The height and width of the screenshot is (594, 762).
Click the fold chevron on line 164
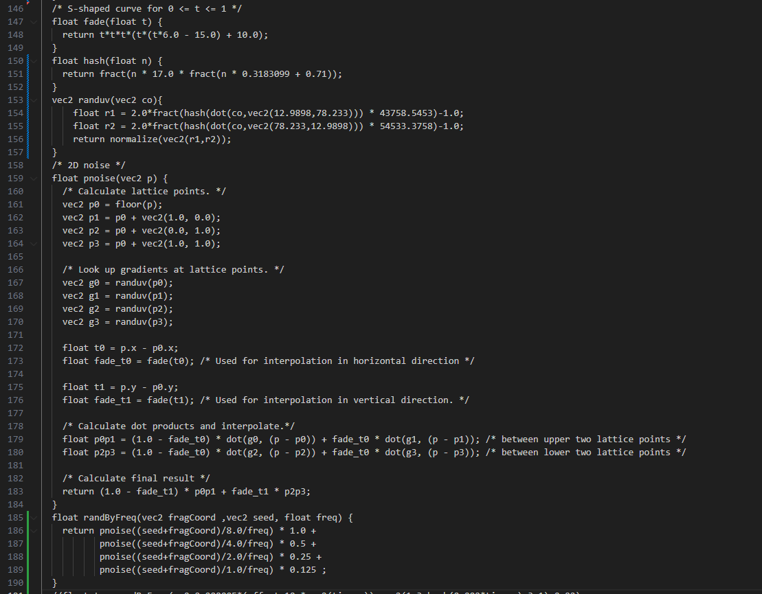35,244
